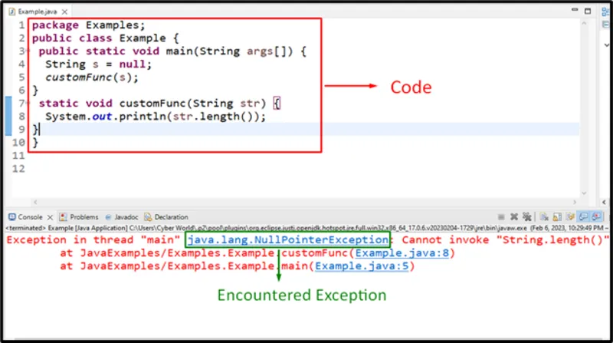
Task: Click Remove All Terminated Launches icon
Action: pyautogui.click(x=526, y=216)
